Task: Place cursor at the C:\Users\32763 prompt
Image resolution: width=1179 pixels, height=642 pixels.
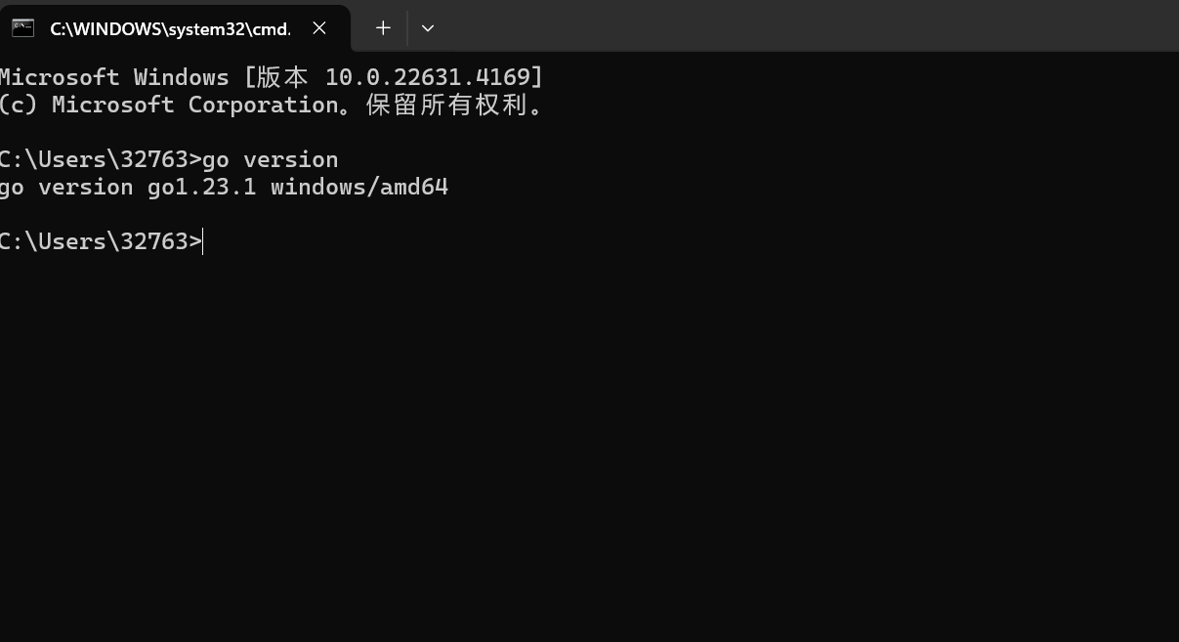Action: tap(101, 241)
